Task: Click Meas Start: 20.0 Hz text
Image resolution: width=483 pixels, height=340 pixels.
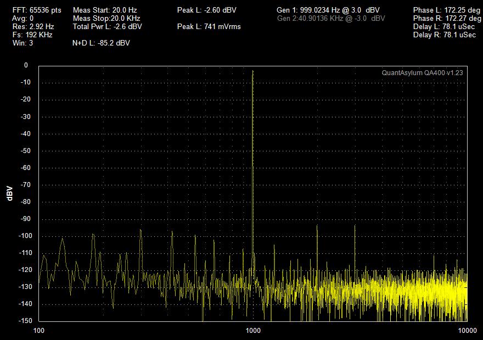Action: [x=105, y=10]
